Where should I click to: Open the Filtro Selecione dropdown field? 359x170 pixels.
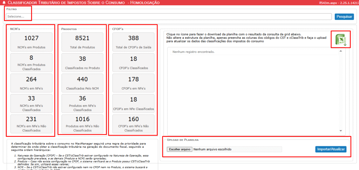(168, 16)
